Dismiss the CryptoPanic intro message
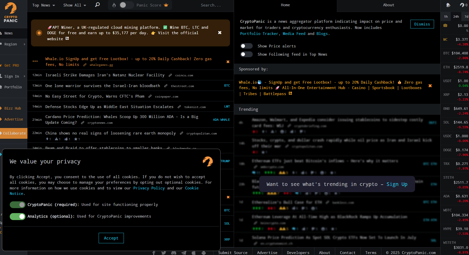The height and width of the screenshot is (255, 469). click(x=422, y=24)
